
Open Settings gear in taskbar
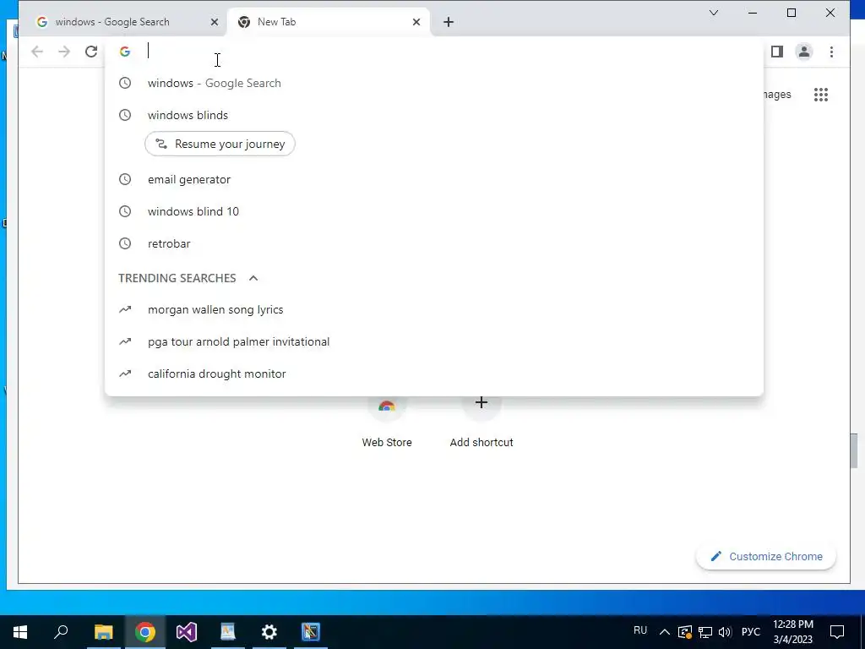point(269,632)
